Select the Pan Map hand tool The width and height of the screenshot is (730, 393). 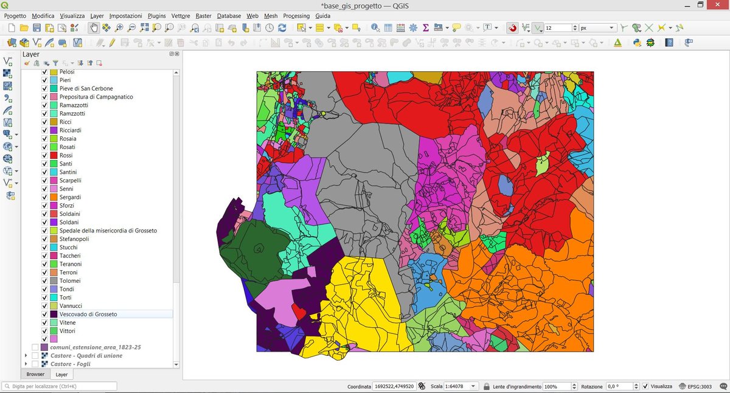click(94, 28)
